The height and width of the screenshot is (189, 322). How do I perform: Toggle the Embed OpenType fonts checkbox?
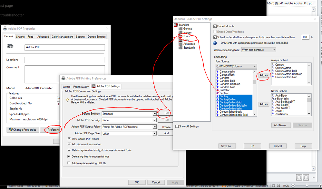(215, 32)
